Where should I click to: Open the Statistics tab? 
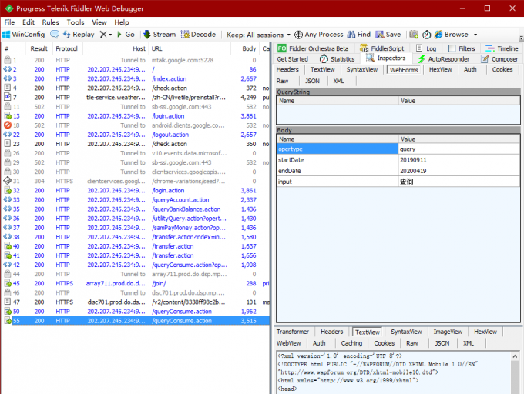tap(337, 59)
